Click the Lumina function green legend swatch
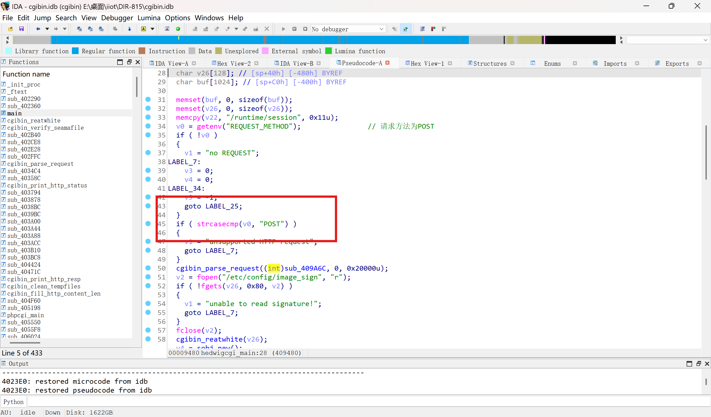The height and width of the screenshot is (417, 711). 328,51
